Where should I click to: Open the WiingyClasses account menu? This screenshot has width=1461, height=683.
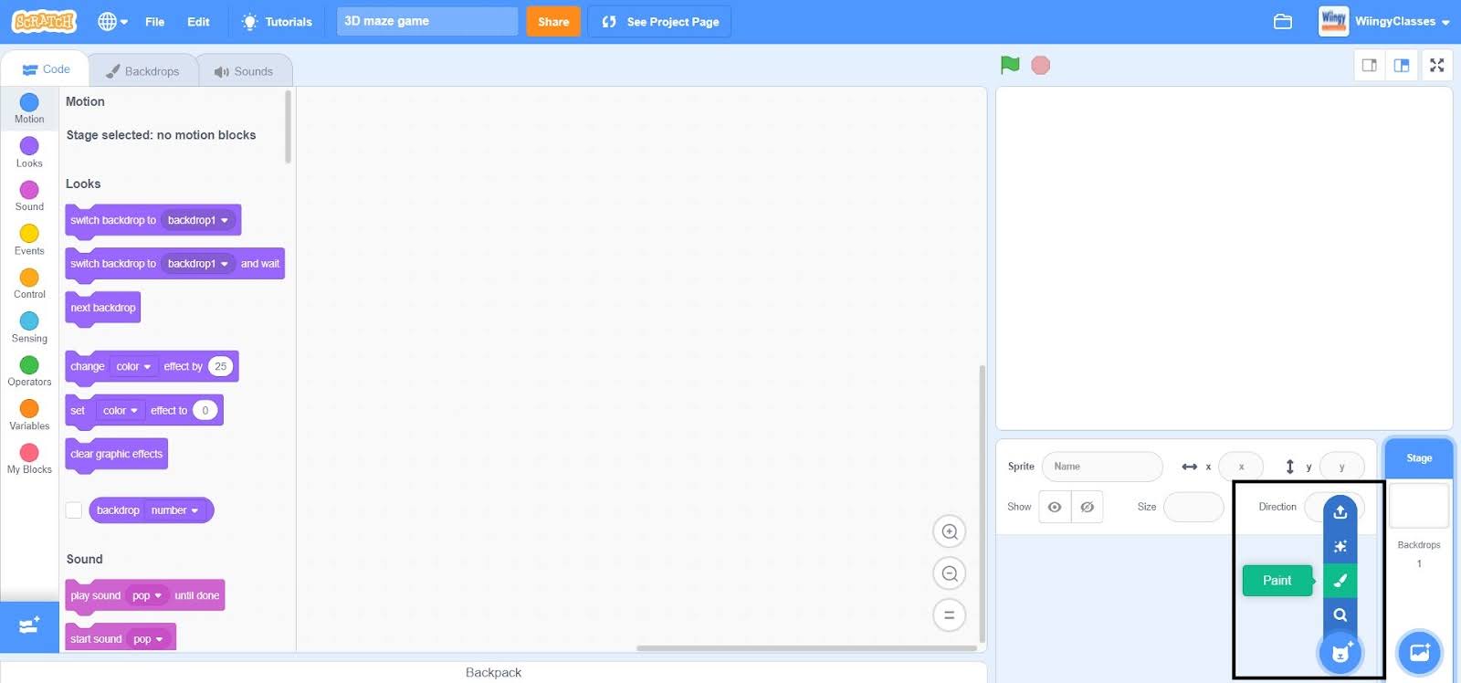(1384, 21)
